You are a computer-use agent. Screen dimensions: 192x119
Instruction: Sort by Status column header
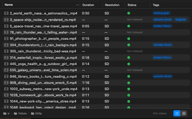(132, 5)
